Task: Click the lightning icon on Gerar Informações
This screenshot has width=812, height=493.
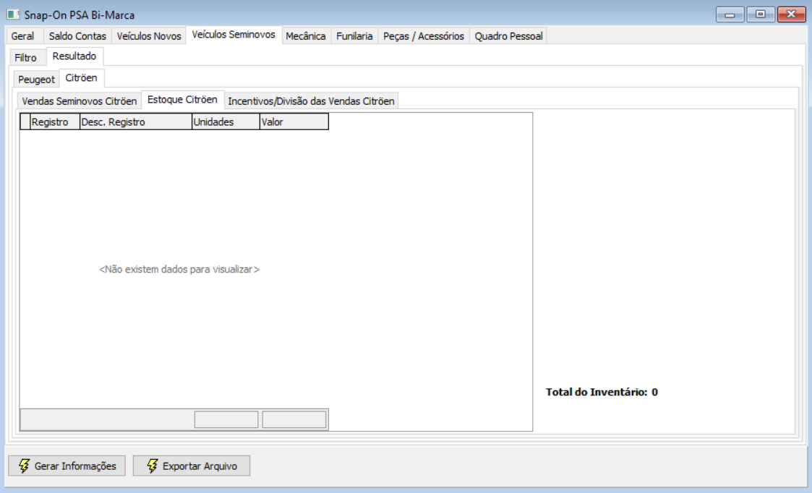Action: tap(25, 466)
